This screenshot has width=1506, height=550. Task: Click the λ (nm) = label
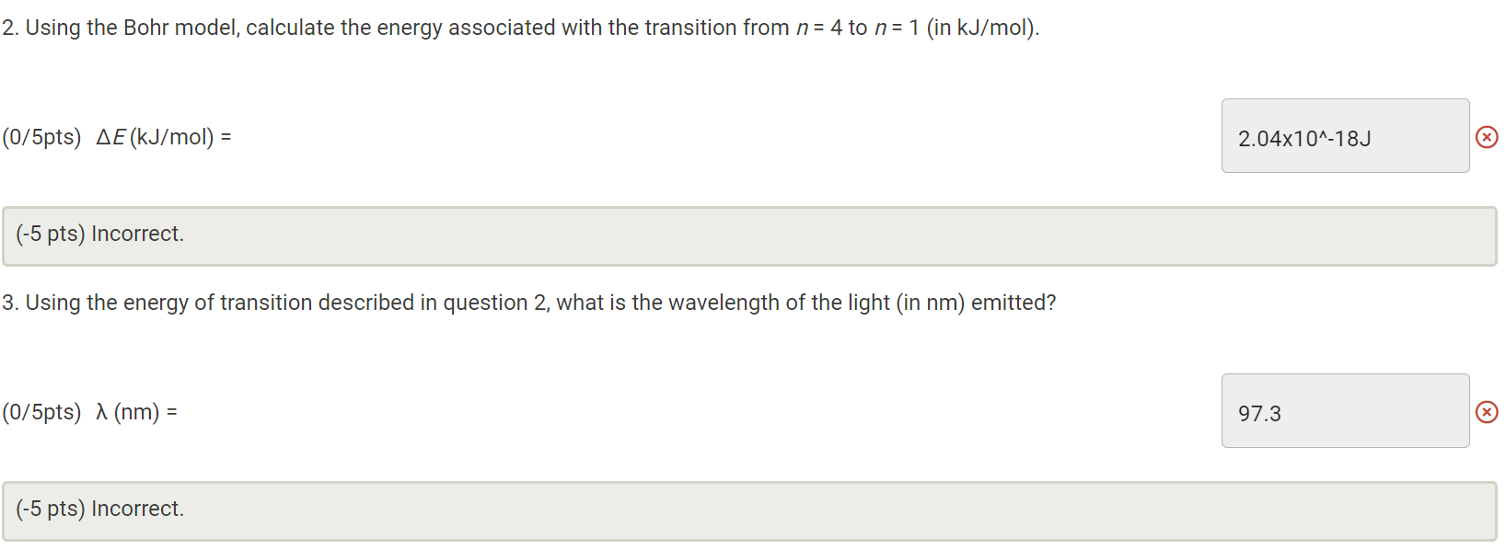136,411
